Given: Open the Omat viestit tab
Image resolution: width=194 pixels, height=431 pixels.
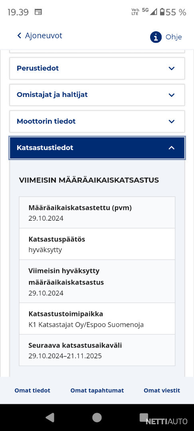Looking at the screenshot, I should pos(162,390).
